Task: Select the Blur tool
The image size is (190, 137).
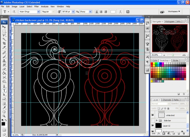Action: 4,77
